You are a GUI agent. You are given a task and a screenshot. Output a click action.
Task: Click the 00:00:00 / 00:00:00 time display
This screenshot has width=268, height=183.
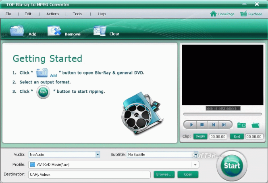click(223, 108)
